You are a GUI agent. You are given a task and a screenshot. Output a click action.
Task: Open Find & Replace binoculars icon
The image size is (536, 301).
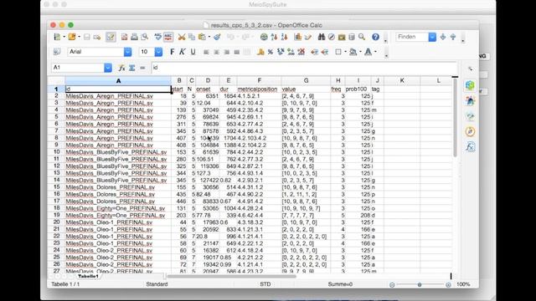322,37
